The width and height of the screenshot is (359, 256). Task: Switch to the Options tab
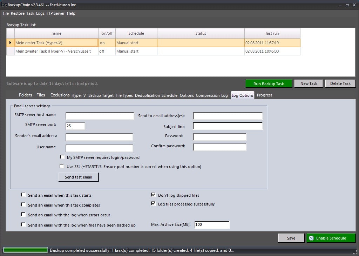pyautogui.click(x=187, y=95)
